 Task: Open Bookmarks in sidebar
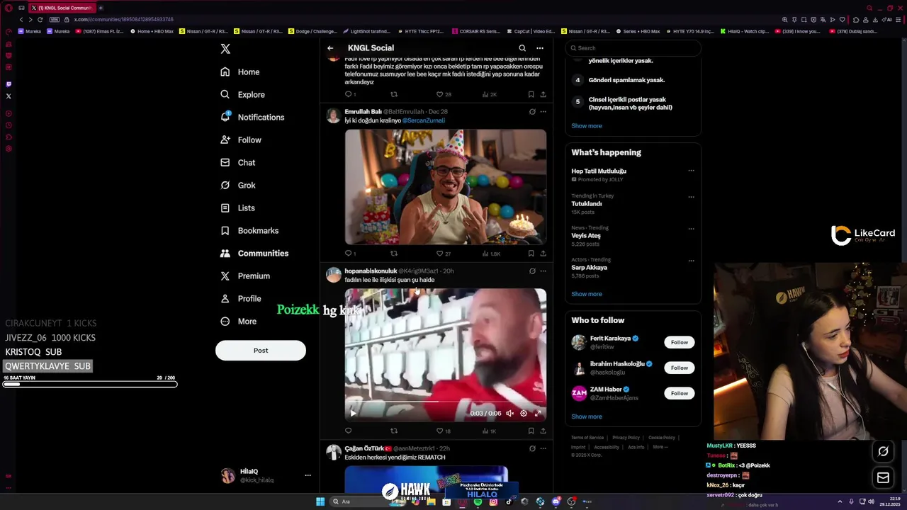tap(249, 230)
